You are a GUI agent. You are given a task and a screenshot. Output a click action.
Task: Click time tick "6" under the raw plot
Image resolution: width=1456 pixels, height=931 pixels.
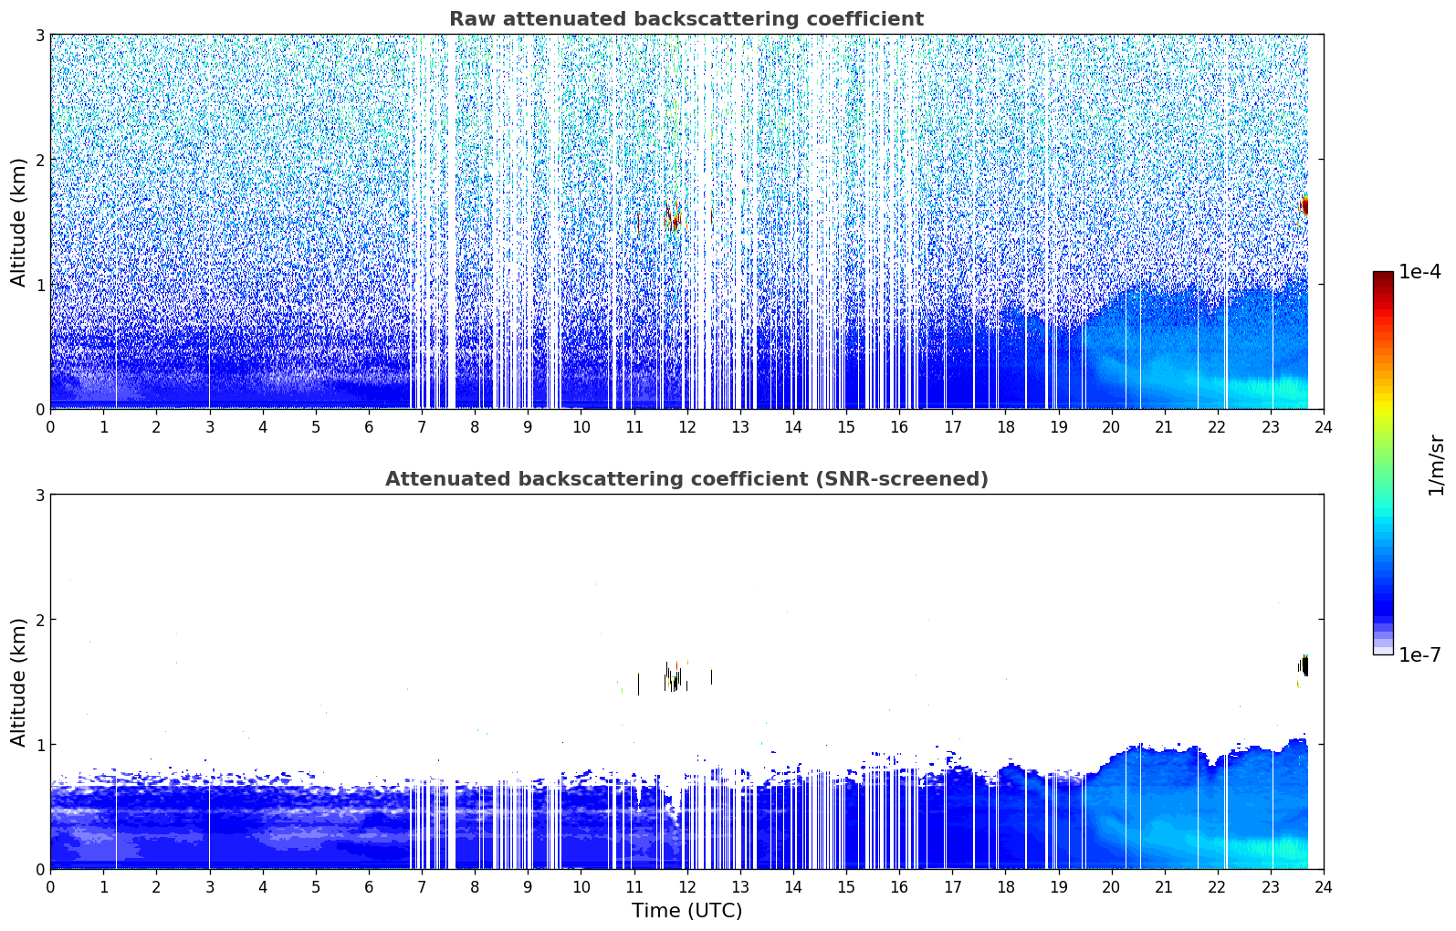tap(369, 426)
